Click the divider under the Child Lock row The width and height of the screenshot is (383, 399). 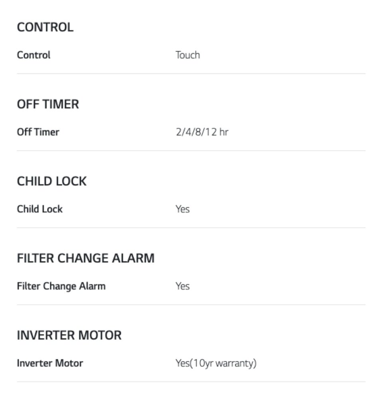pos(191,228)
